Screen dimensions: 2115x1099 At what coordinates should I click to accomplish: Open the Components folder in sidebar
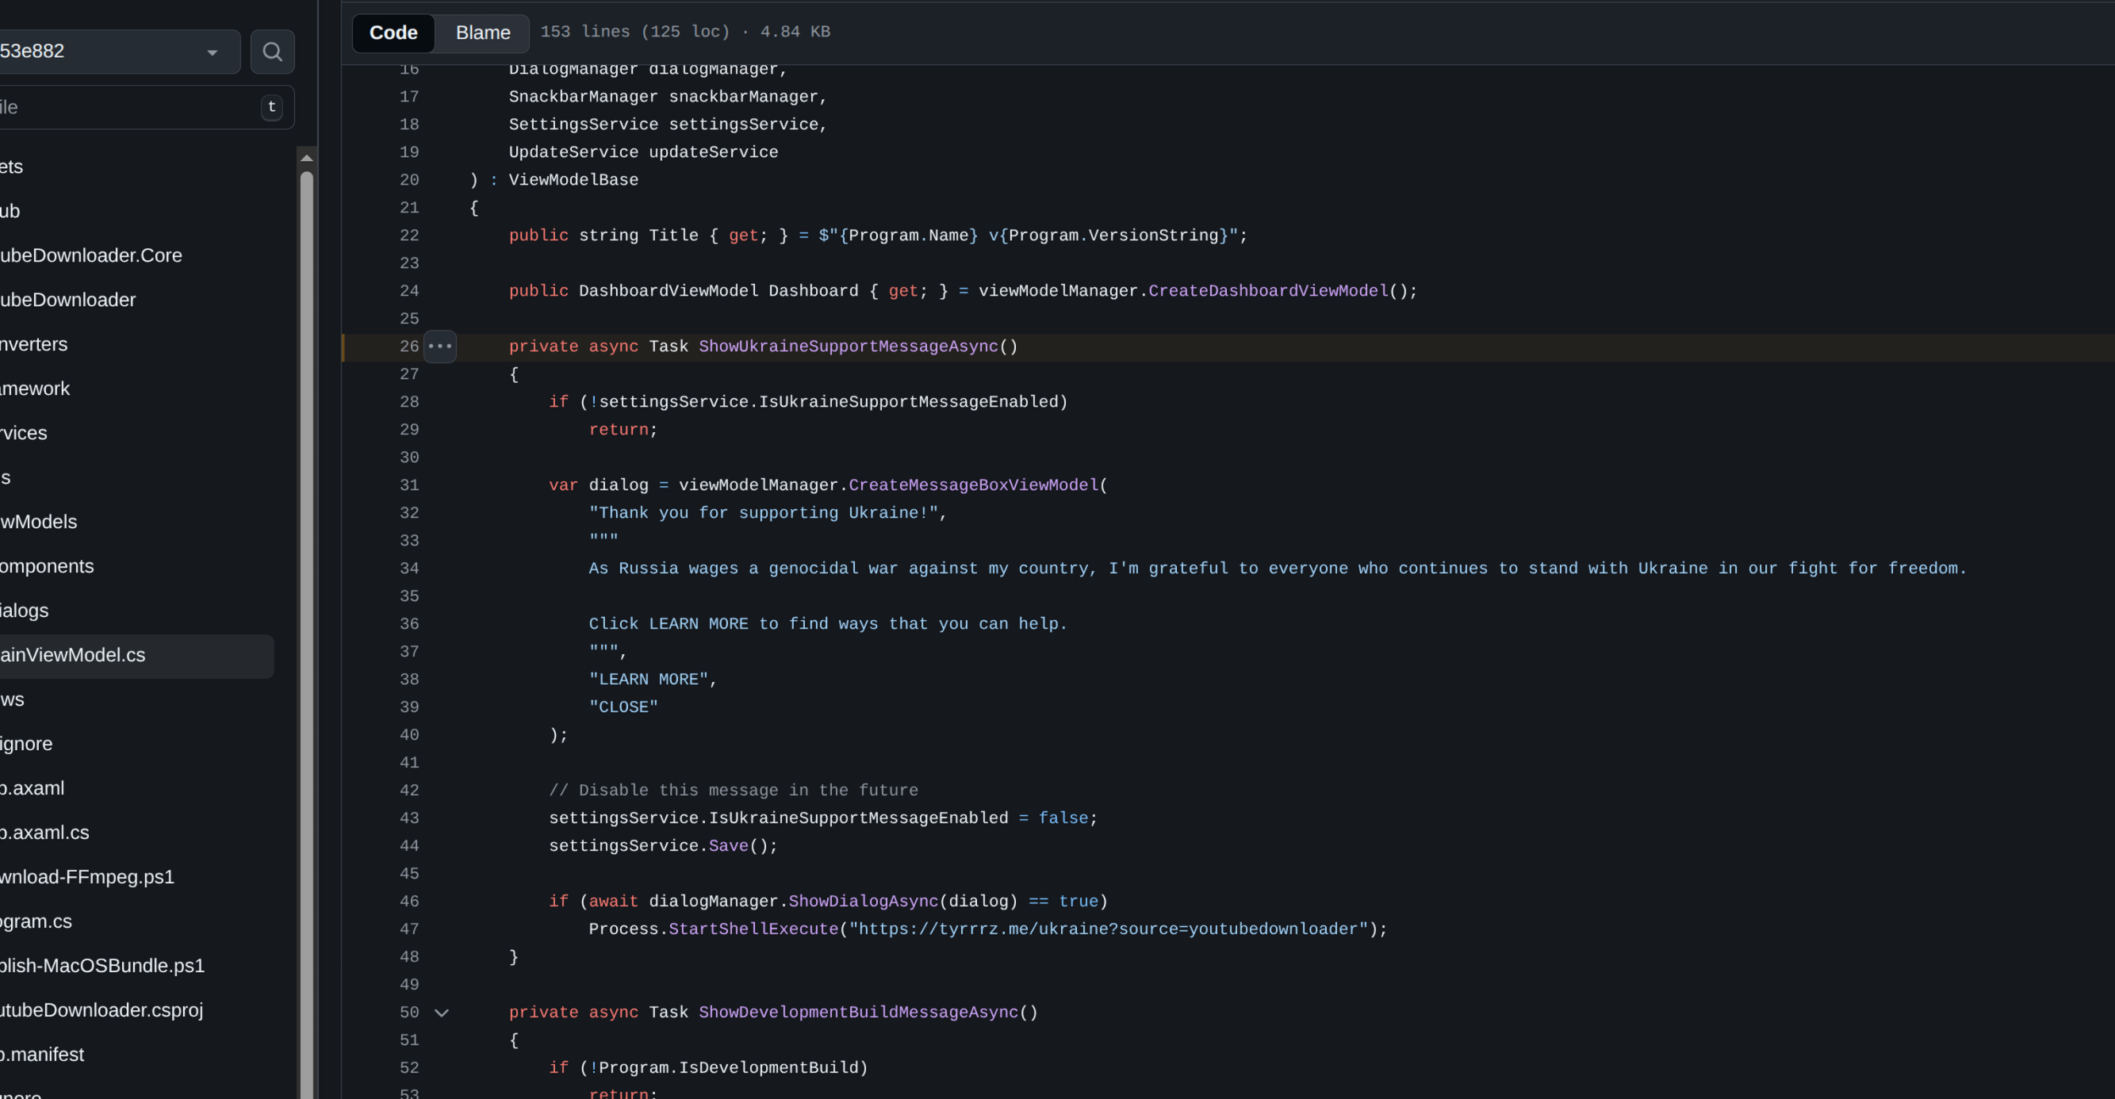[x=47, y=566]
